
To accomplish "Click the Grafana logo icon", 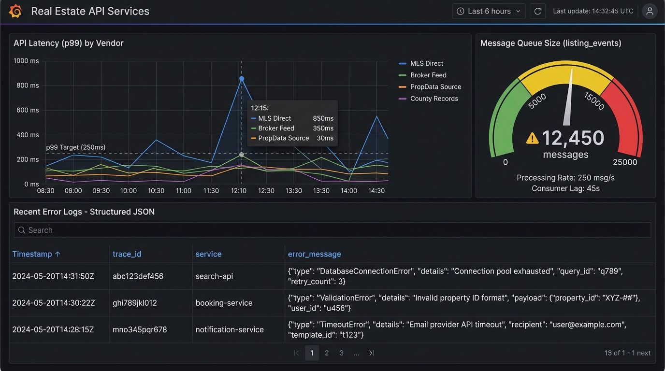I will [x=15, y=11].
